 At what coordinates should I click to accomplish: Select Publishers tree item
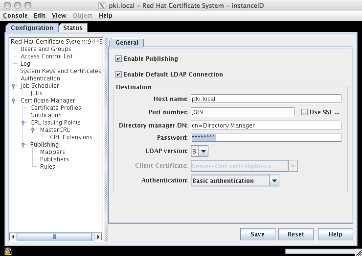pos(54,159)
